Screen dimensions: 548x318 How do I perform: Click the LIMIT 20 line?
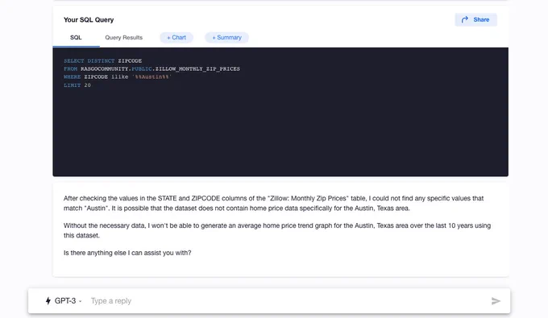pos(77,85)
